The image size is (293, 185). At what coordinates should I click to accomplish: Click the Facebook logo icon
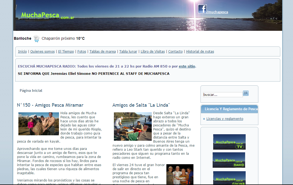click(202, 9)
